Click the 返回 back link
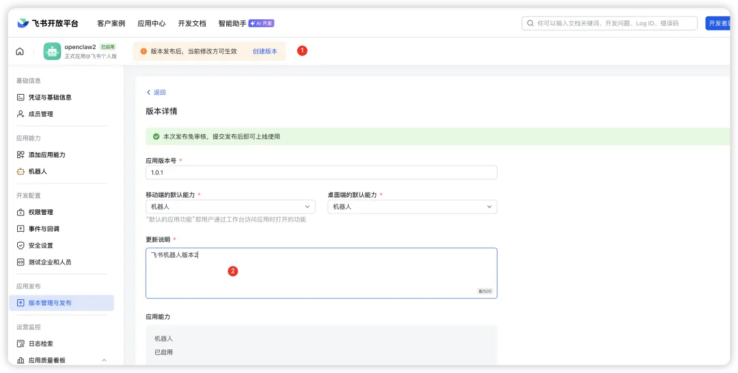Viewport: 738px width, 373px height. coord(156,92)
